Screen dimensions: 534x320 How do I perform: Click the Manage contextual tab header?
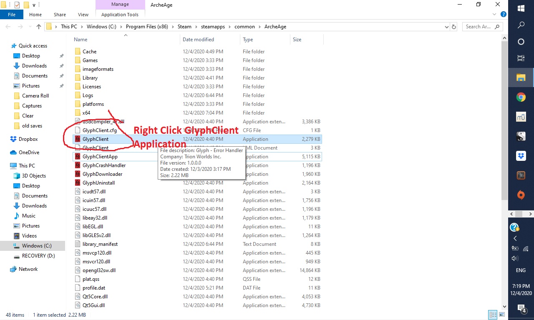120,5
